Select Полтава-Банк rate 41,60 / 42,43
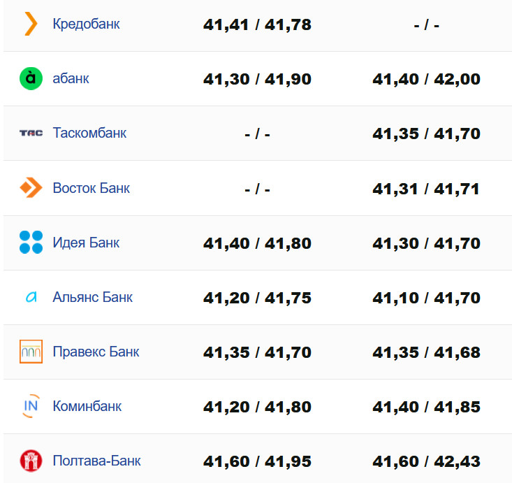 [x=426, y=461]
